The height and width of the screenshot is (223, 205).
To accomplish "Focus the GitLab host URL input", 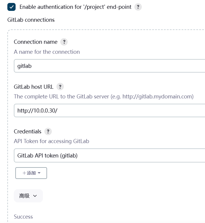I will click(109, 111).
